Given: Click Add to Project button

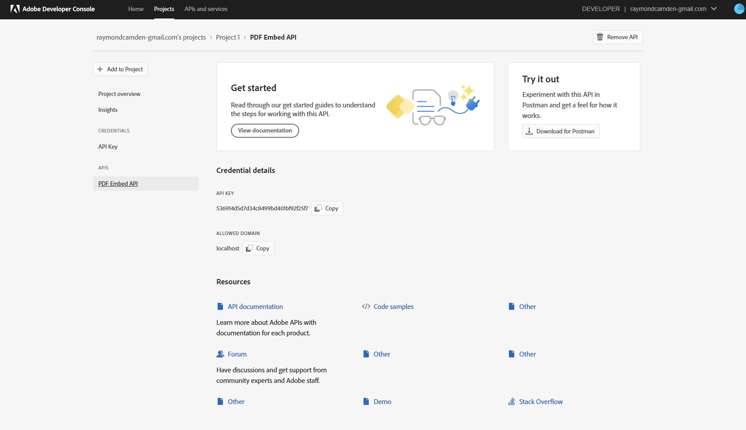Looking at the screenshot, I should click(x=120, y=69).
